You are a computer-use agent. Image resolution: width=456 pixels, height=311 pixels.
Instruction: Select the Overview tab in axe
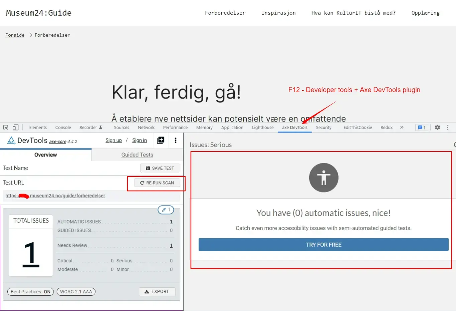tap(45, 155)
